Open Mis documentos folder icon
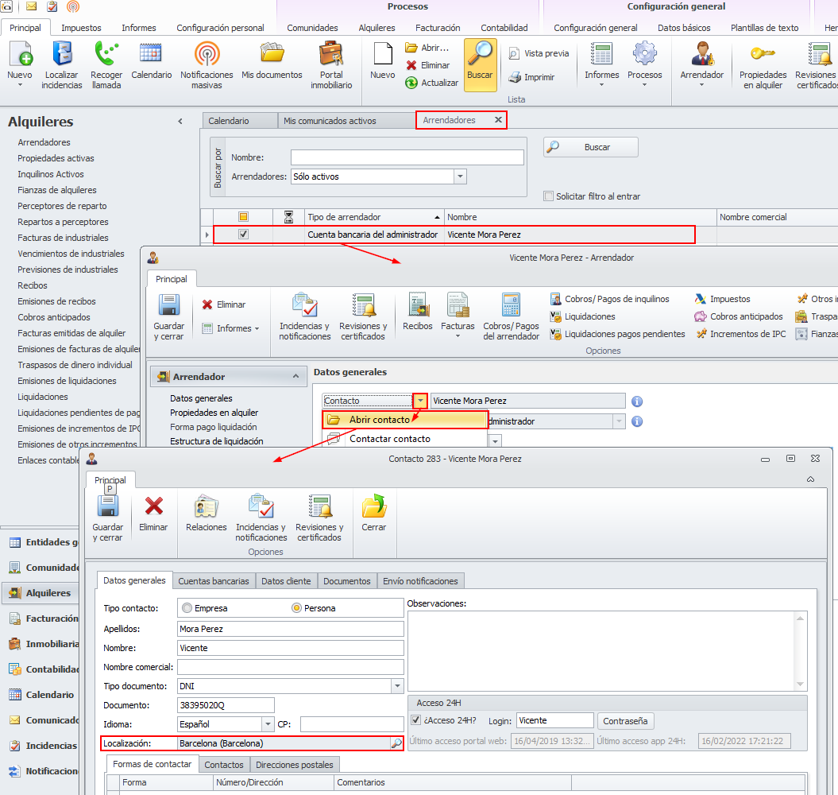 [272, 60]
